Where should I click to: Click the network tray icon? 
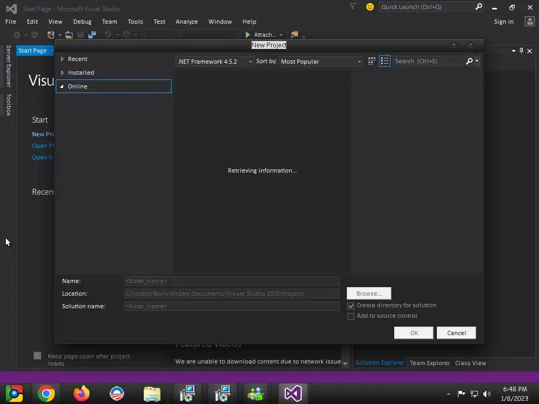(474, 393)
